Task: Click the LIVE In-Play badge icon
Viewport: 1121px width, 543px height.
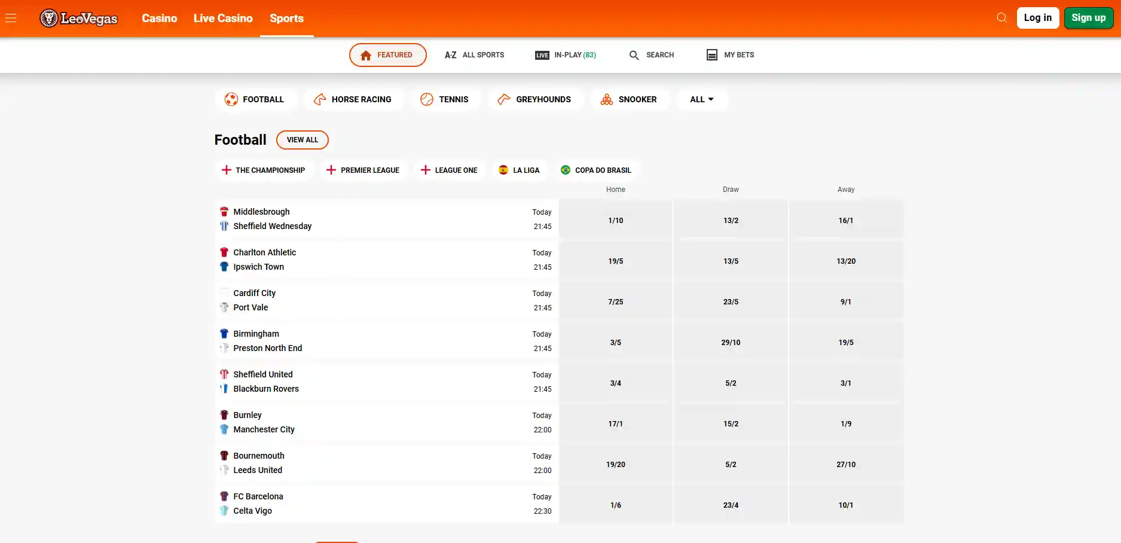Action: 542,55
